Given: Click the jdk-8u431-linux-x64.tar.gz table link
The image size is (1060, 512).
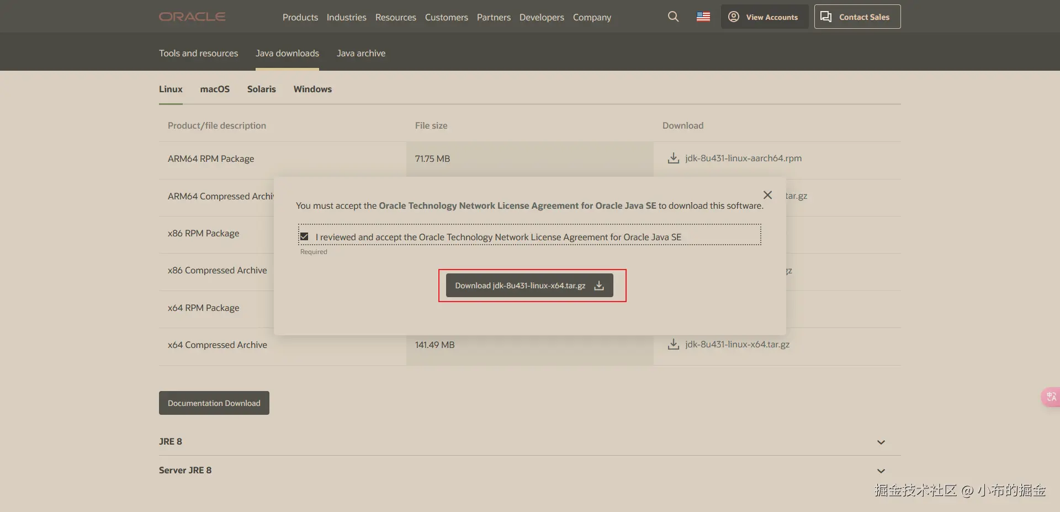Looking at the screenshot, I should coord(738,344).
